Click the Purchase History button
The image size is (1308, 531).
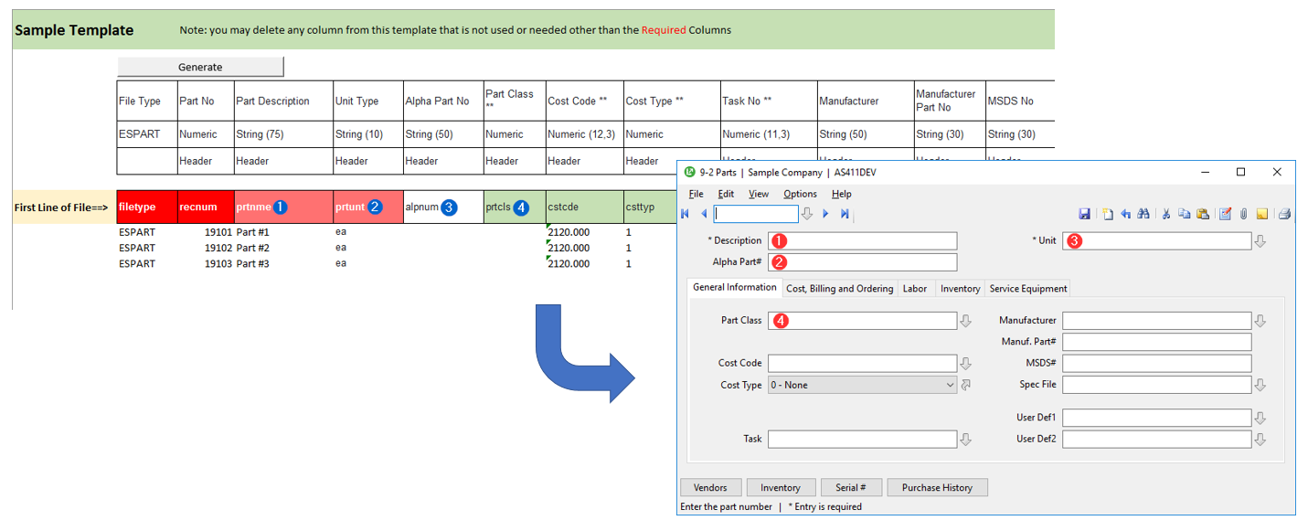click(937, 488)
